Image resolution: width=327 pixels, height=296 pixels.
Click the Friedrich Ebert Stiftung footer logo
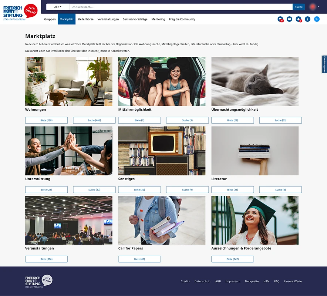tap(38, 281)
